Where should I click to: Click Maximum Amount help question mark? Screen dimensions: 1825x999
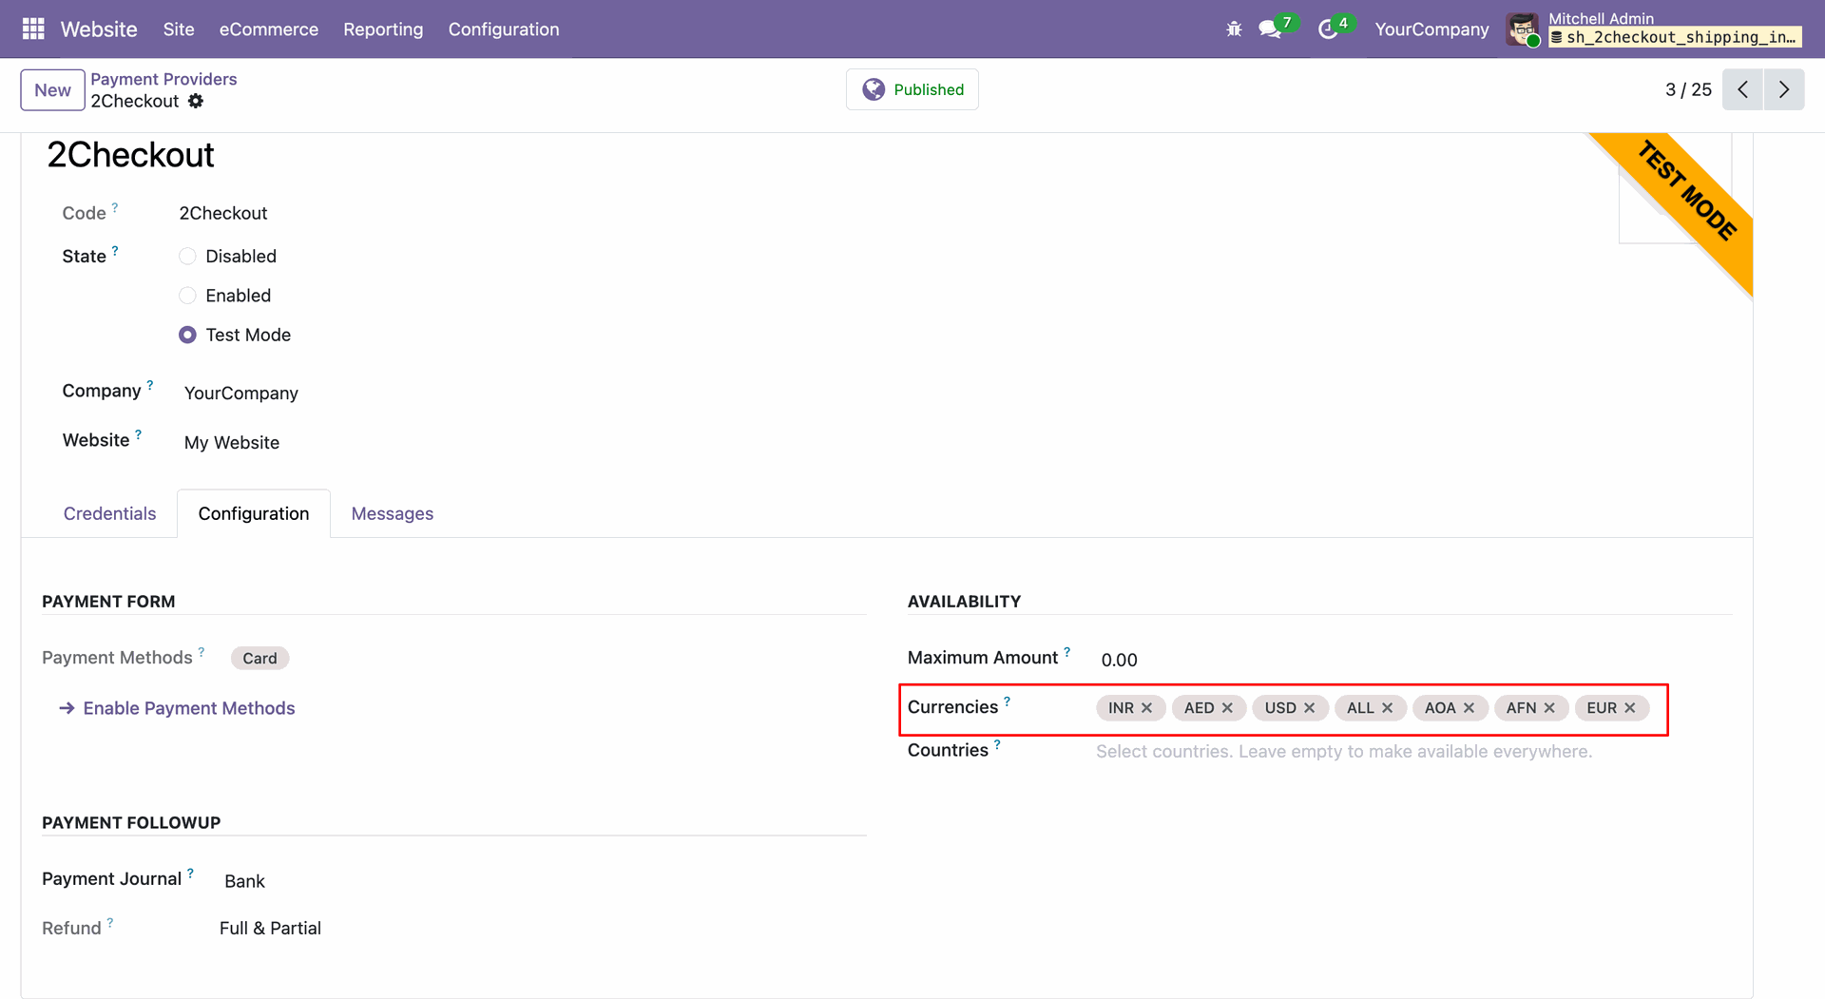click(1067, 652)
